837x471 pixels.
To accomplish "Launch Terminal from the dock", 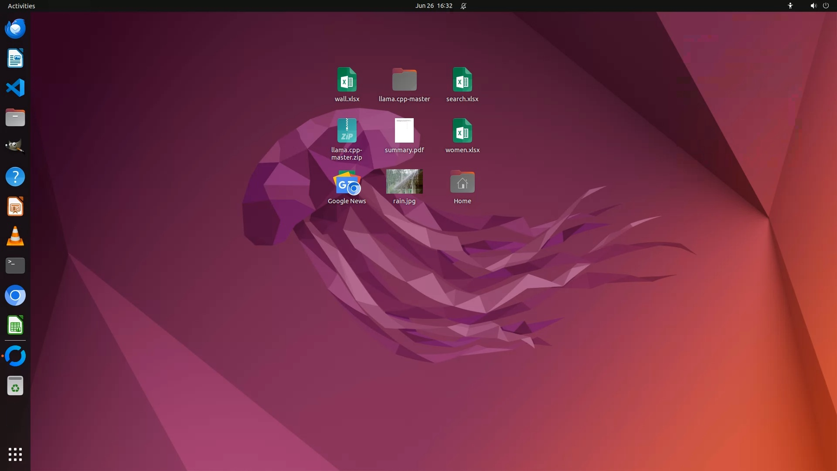I will [x=15, y=266].
